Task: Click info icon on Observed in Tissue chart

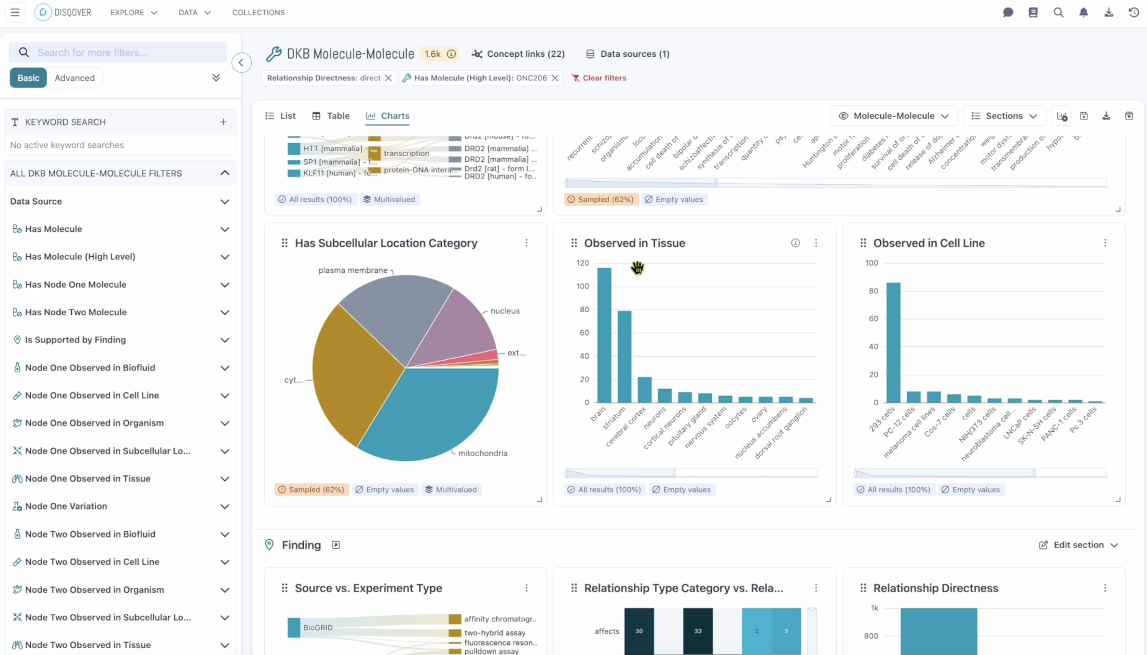Action: coord(795,243)
